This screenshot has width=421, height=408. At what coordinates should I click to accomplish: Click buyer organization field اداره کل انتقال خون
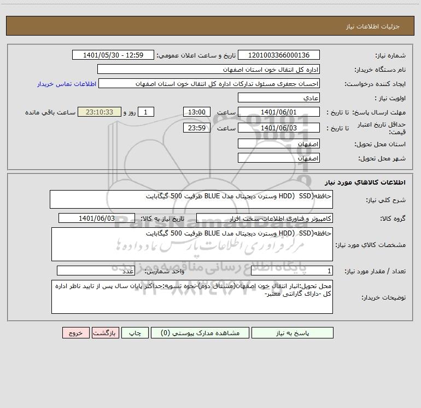pyautogui.click(x=208, y=69)
